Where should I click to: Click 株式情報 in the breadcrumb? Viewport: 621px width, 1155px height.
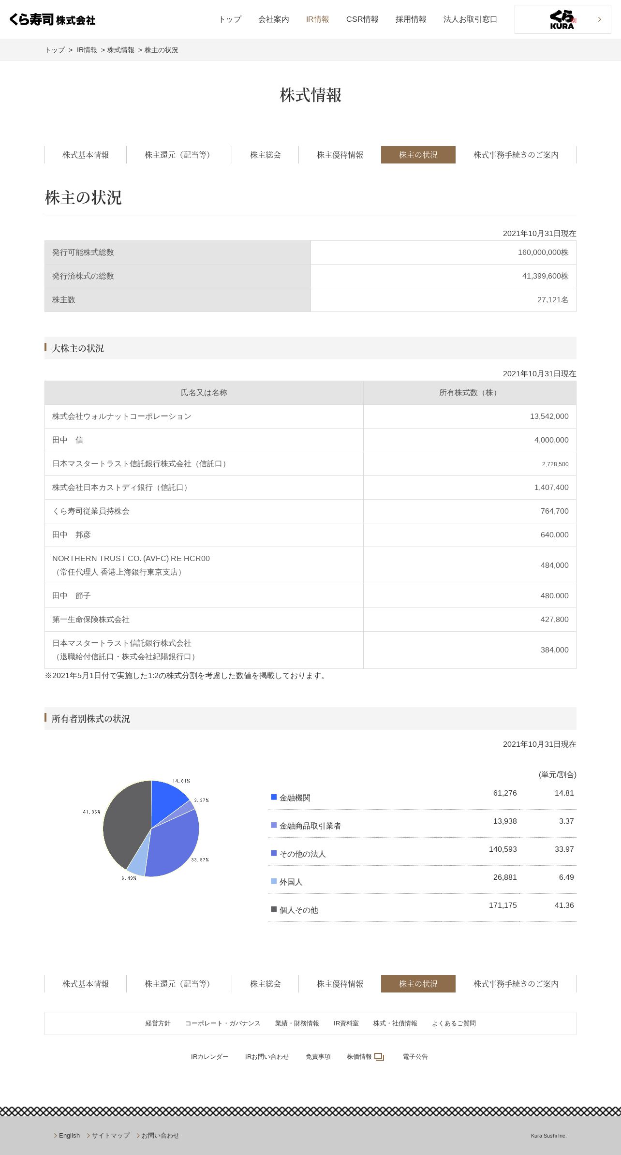[121, 50]
